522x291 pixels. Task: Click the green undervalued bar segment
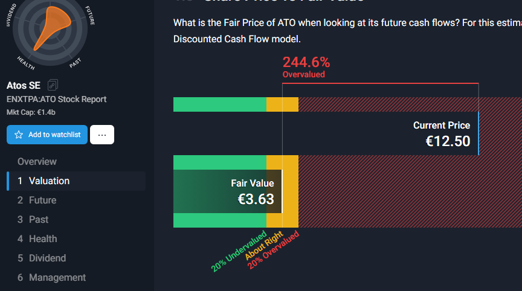pos(220,104)
